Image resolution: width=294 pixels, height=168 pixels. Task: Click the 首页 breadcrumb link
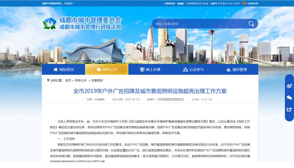click(68, 80)
